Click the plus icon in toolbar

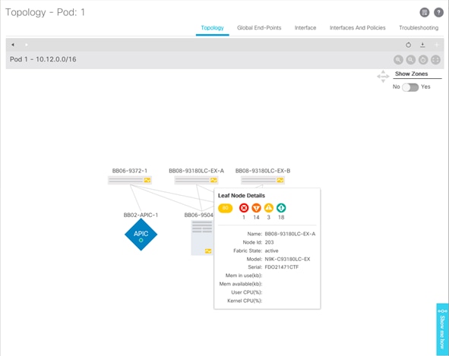pyautogui.click(x=437, y=45)
